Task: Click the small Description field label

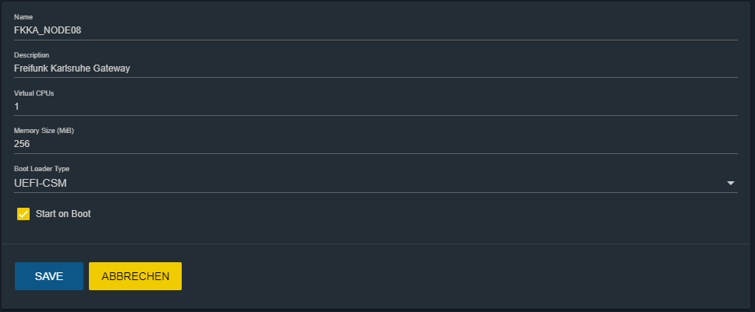Action: click(32, 55)
